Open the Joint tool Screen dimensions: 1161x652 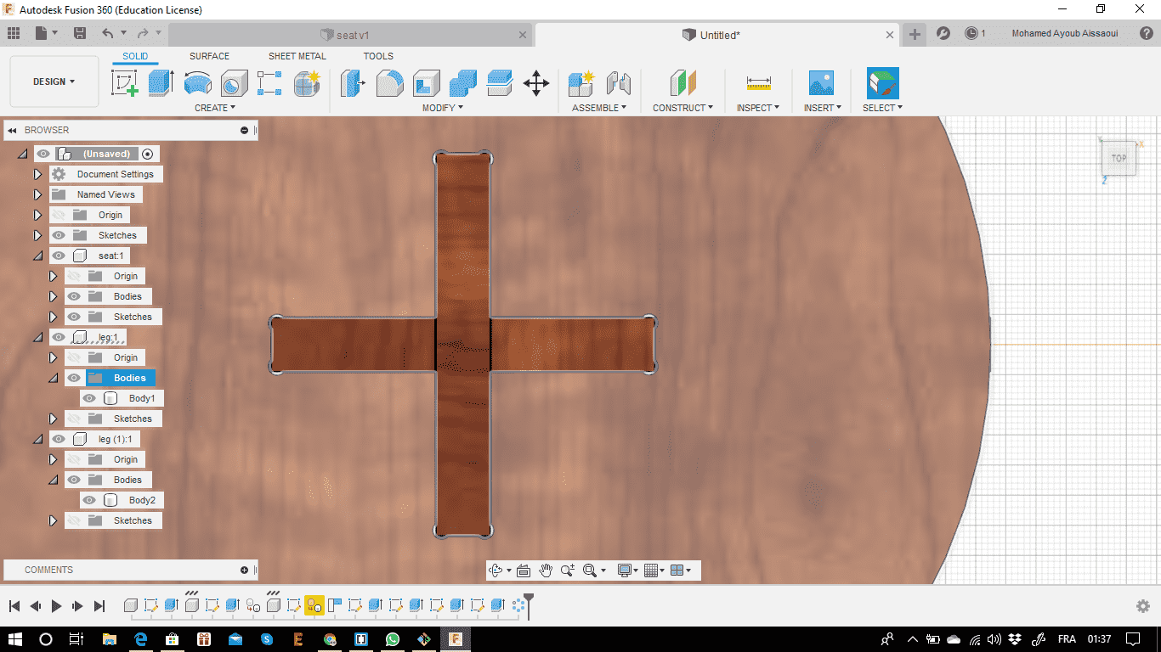point(618,83)
